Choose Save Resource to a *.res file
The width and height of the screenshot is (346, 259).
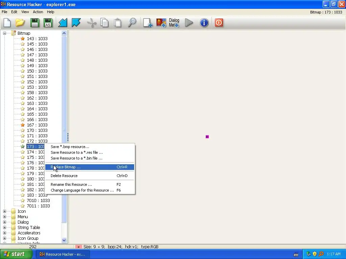tap(90, 152)
